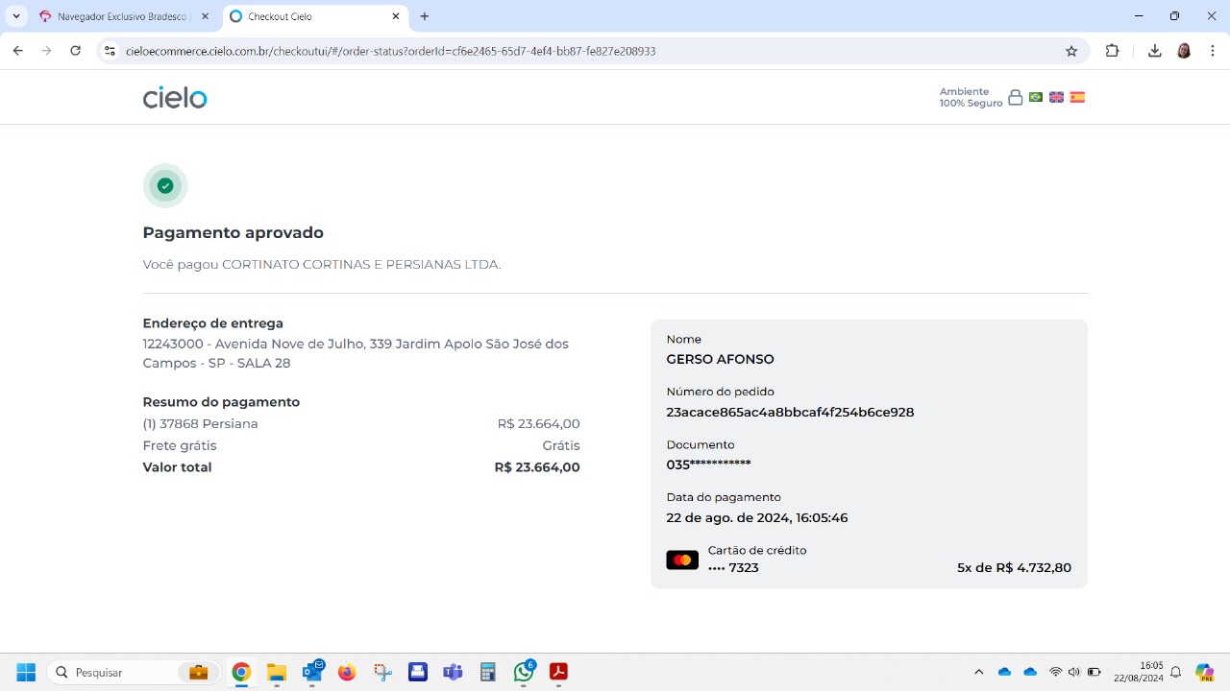Image resolution: width=1230 pixels, height=691 pixels.
Task: Click the Endereço de entrega heading
Action: tap(213, 323)
